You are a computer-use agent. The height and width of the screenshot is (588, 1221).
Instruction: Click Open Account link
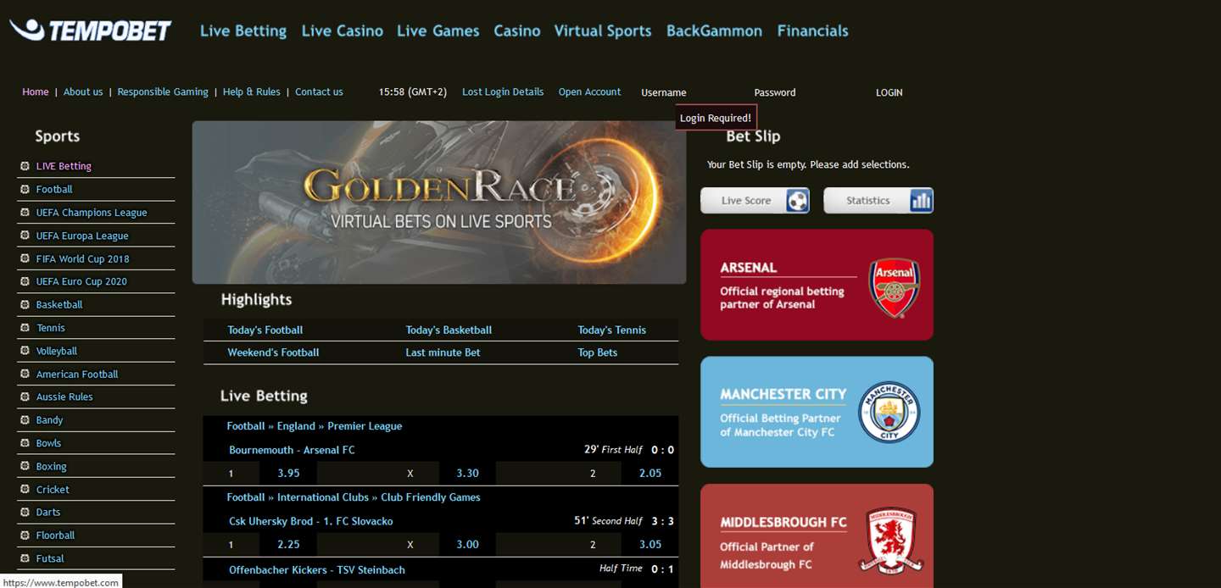589,92
